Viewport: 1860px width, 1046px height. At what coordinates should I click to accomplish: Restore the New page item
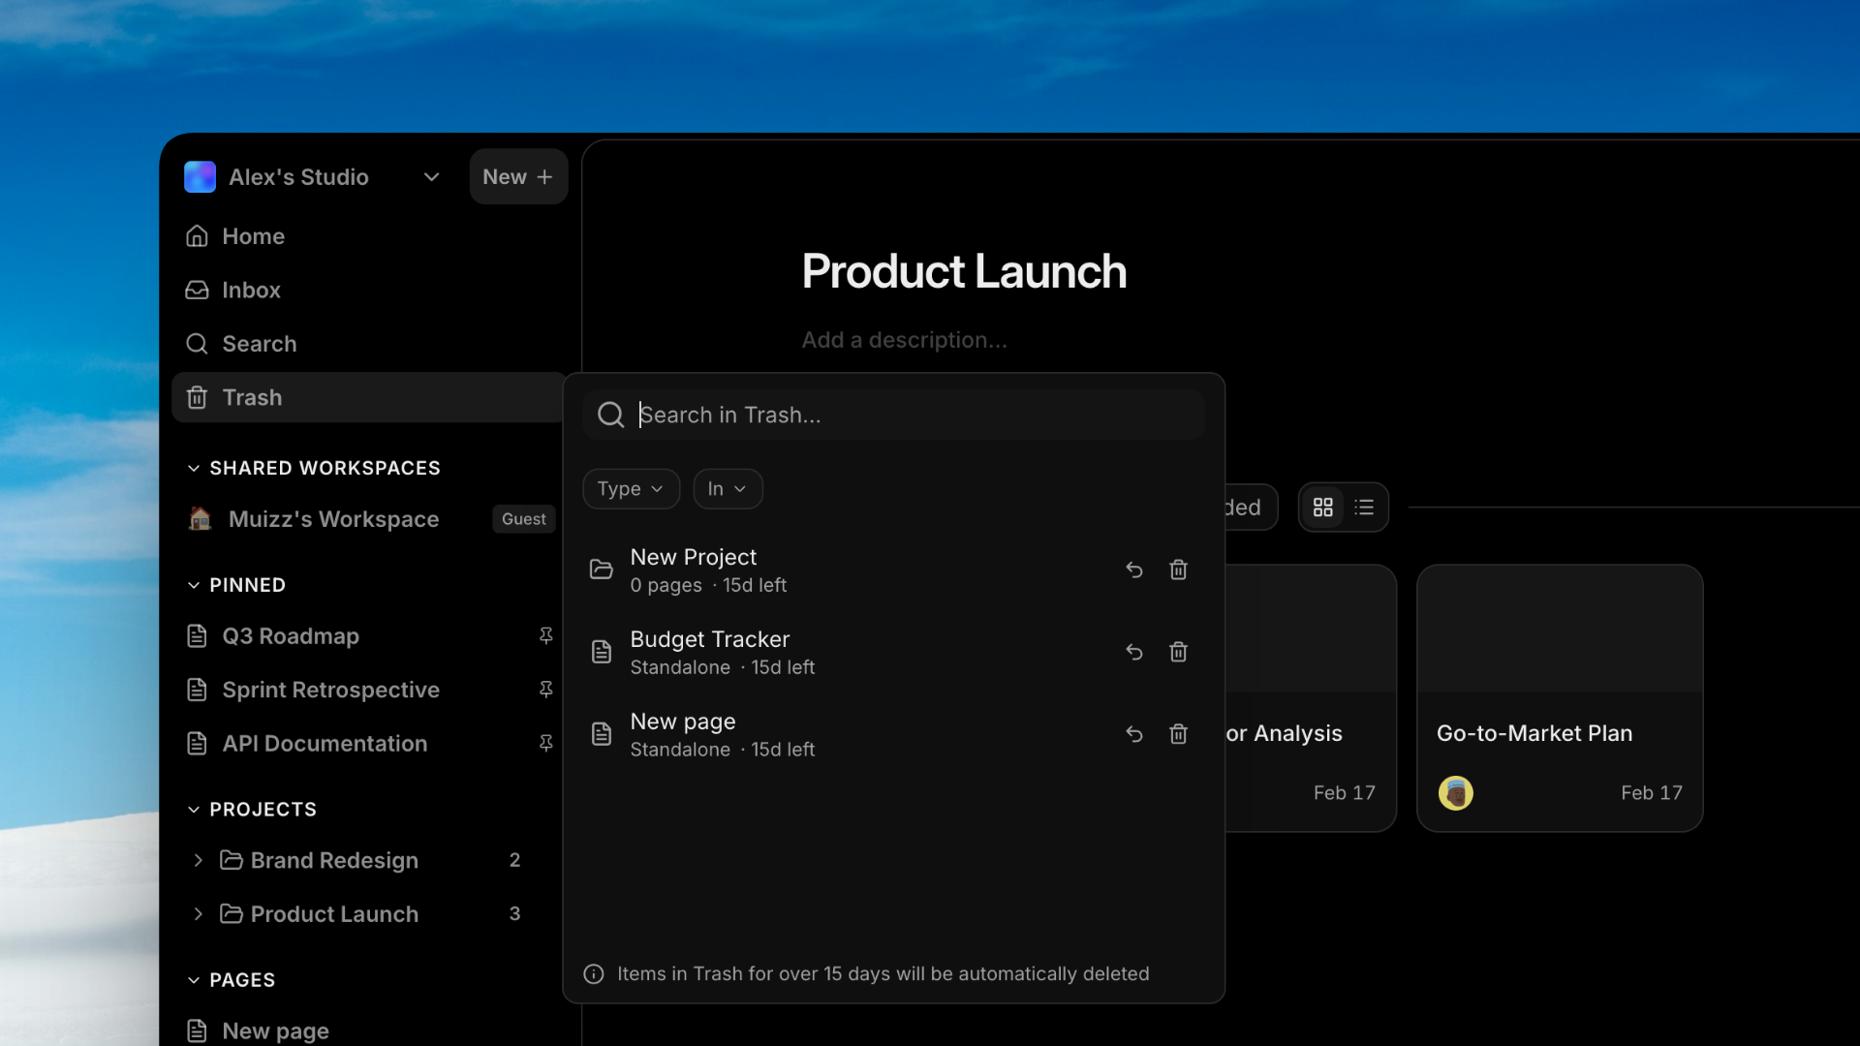point(1133,734)
